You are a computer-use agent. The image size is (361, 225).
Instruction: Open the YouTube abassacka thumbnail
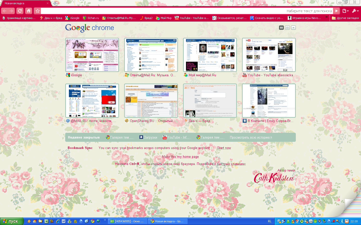269,55
